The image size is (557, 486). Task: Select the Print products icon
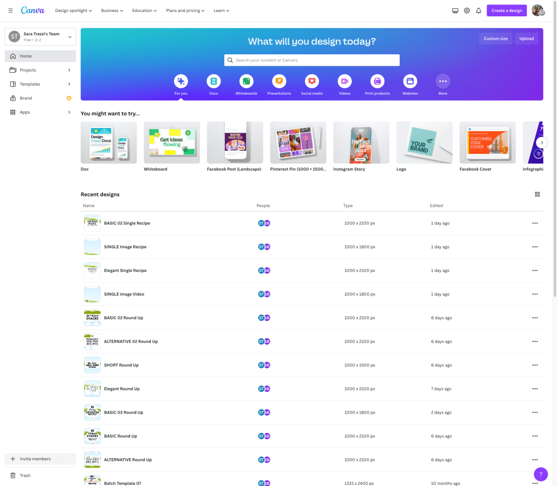click(377, 82)
